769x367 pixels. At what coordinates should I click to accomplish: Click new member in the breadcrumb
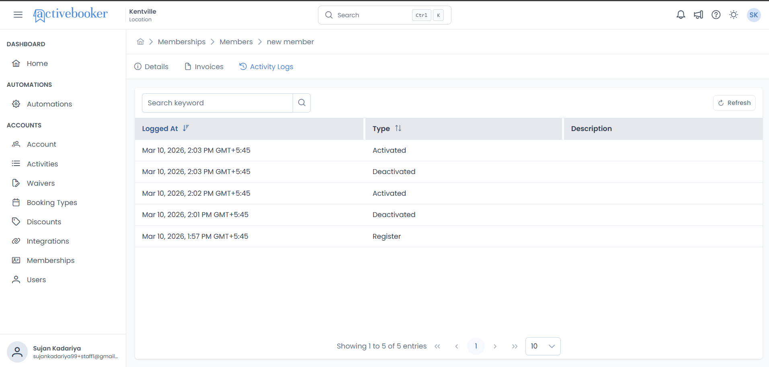[x=290, y=42]
